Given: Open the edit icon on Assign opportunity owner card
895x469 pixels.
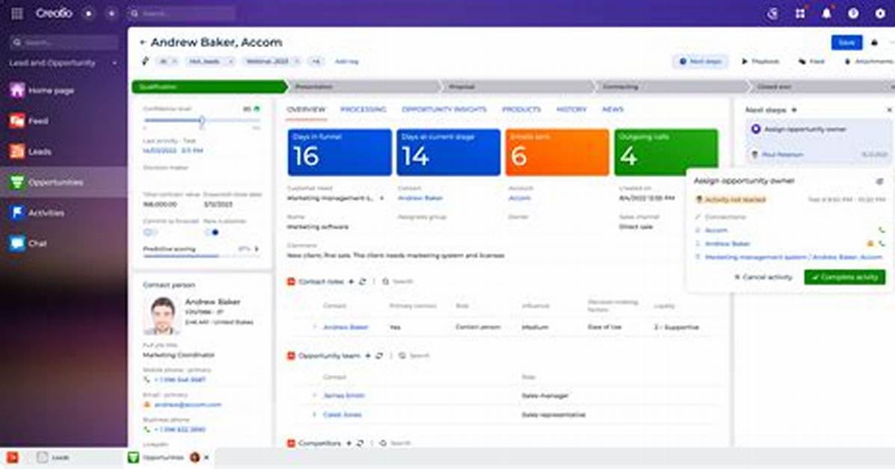Looking at the screenshot, I should pyautogui.click(x=879, y=181).
